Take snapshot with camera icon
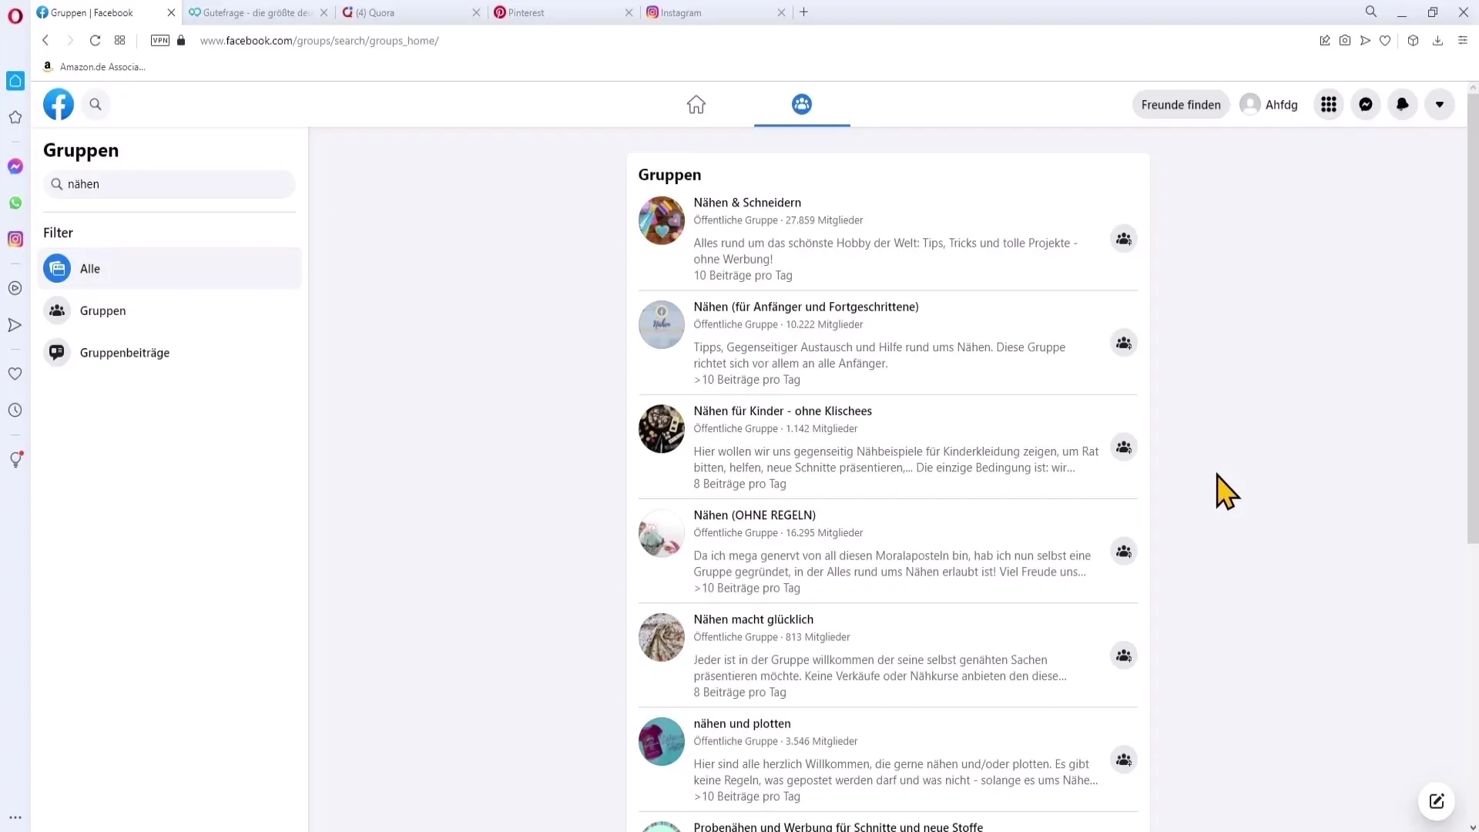This screenshot has height=832, width=1479. pyautogui.click(x=1345, y=40)
